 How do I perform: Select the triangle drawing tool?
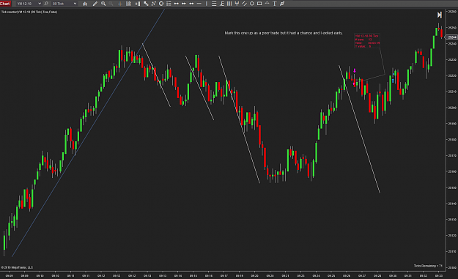[267, 4]
